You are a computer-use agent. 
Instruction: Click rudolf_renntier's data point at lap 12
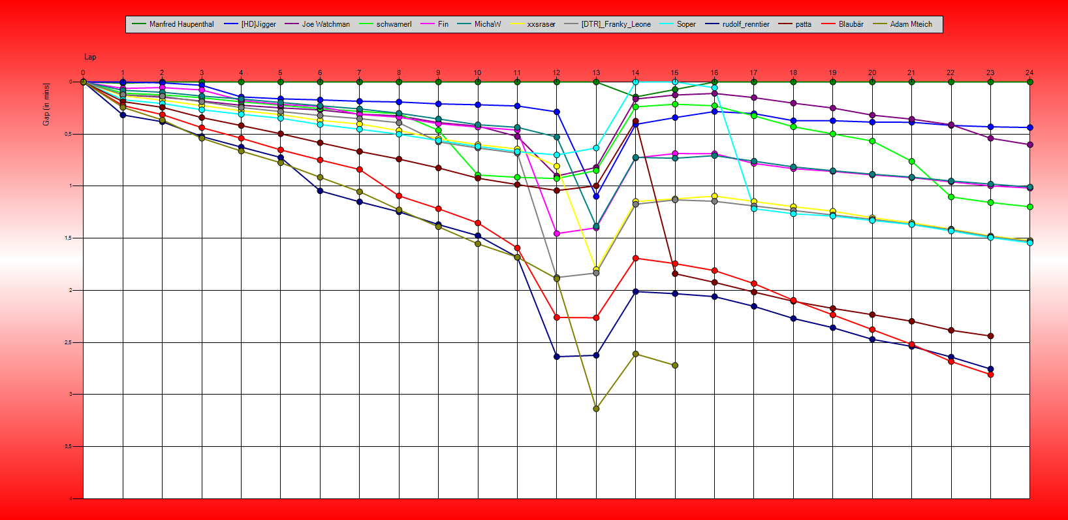[557, 357]
